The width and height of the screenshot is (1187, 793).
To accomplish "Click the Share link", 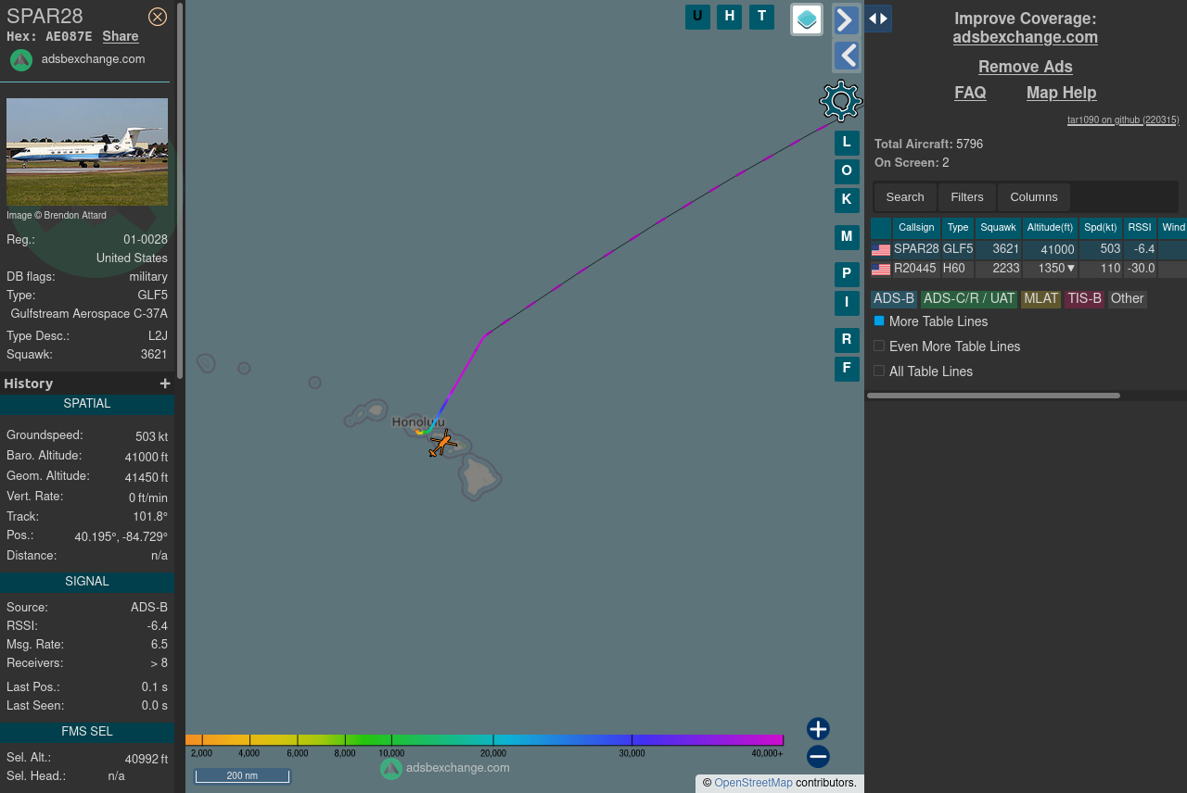I will [121, 36].
